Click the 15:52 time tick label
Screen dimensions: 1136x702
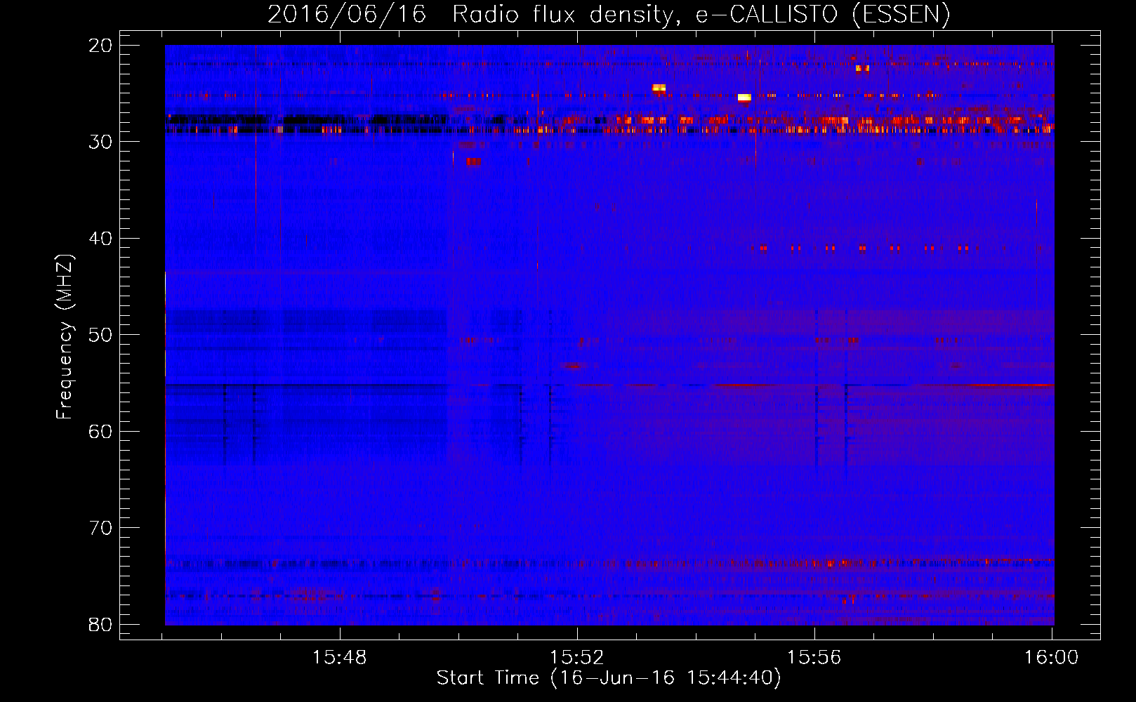coord(577,657)
